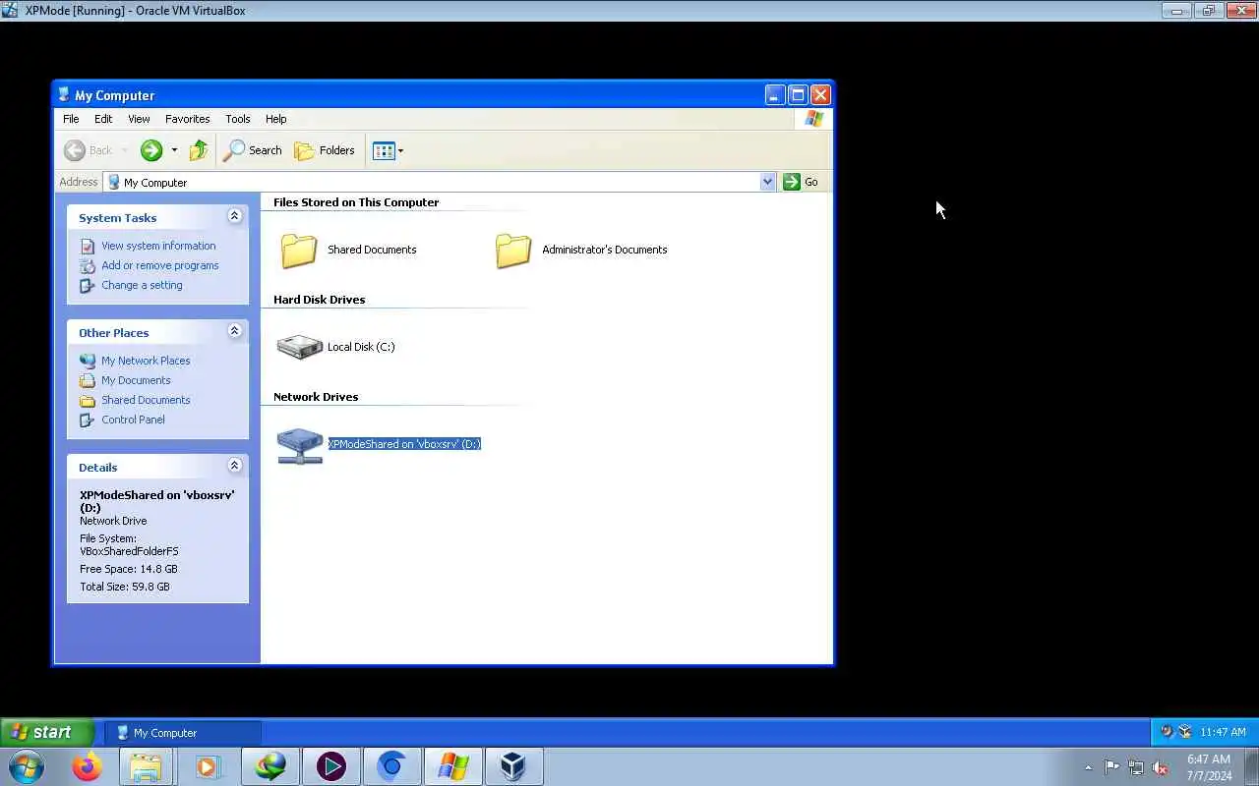Click the first XP system tray icon
The image size is (1259, 786).
pos(1167,731)
